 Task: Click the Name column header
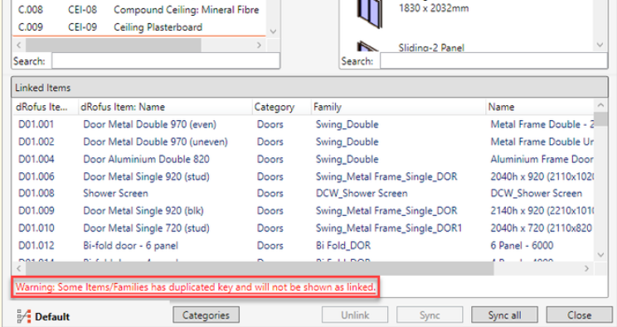tap(540, 107)
